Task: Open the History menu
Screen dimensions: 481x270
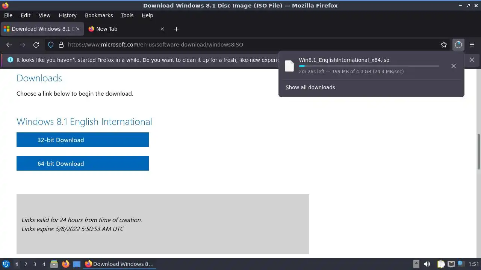Action: click(68, 15)
